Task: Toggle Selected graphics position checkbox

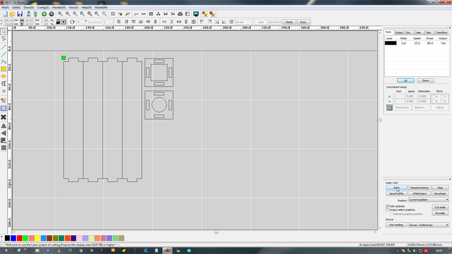Action: (392, 214)
